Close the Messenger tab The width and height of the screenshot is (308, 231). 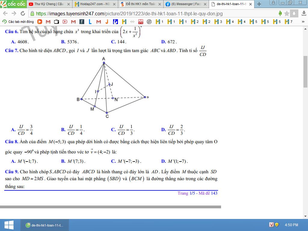pyautogui.click(x=205, y=4)
